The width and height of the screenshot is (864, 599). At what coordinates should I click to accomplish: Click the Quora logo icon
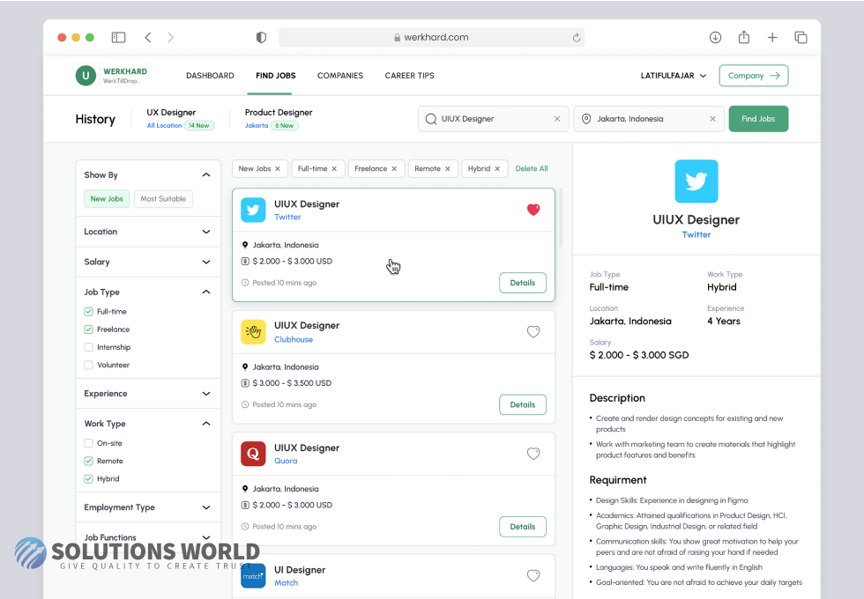(253, 454)
